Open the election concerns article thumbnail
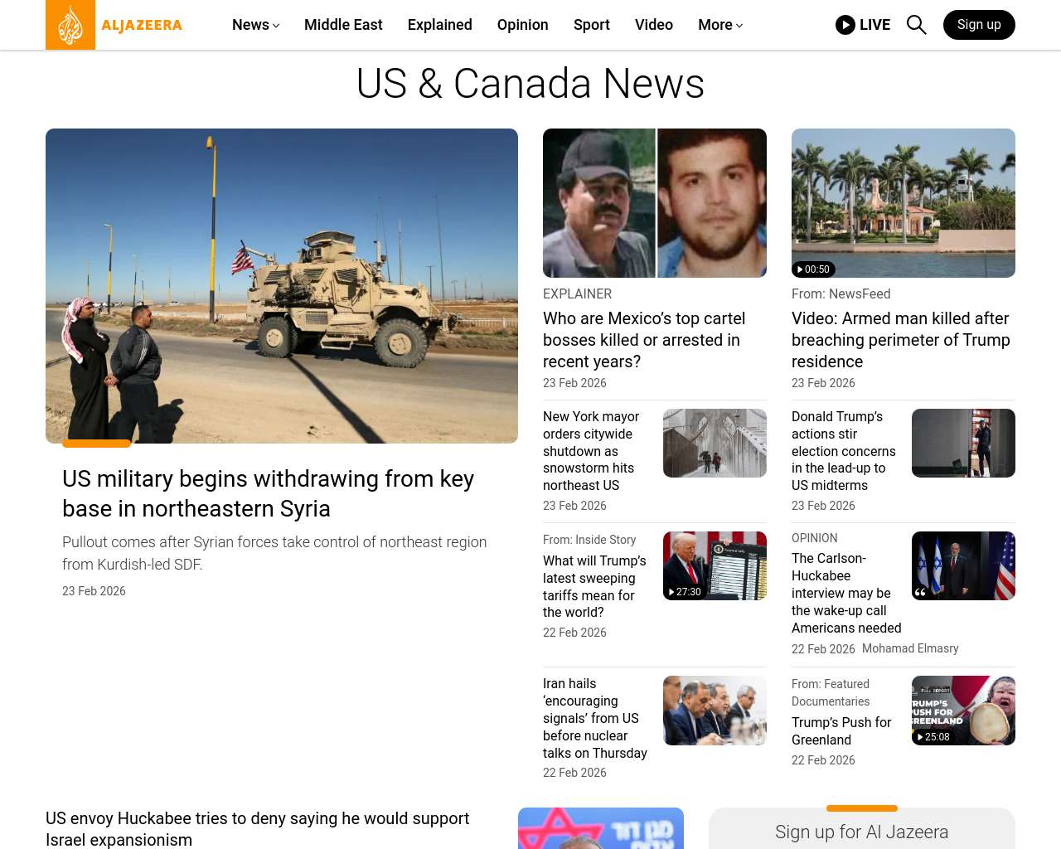The height and width of the screenshot is (849, 1061). 963,443
